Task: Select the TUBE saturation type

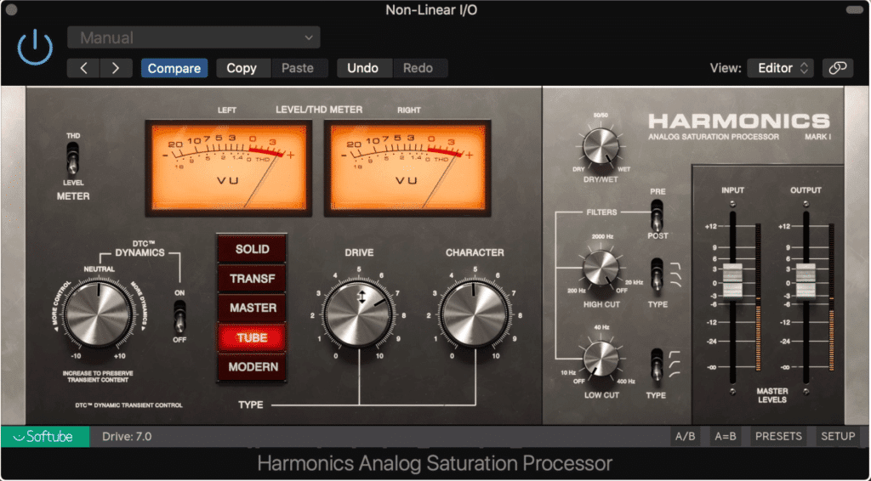Action: coord(252,337)
